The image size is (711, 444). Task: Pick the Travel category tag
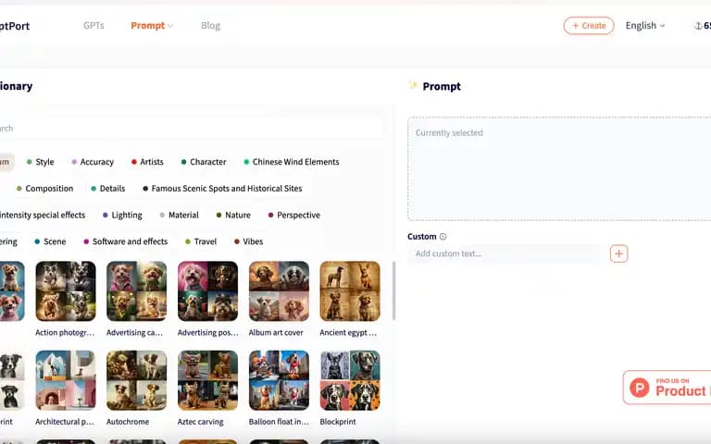pos(201,241)
